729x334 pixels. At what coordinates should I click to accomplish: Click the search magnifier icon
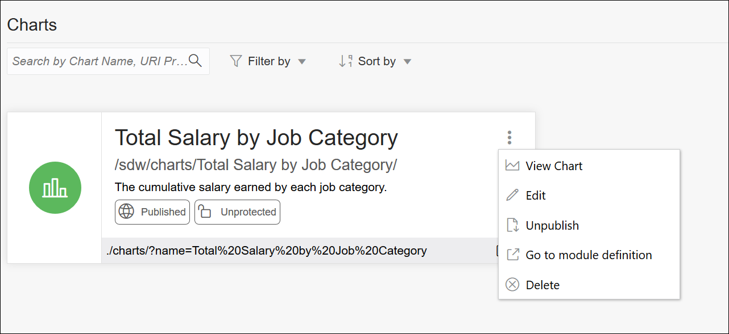195,61
